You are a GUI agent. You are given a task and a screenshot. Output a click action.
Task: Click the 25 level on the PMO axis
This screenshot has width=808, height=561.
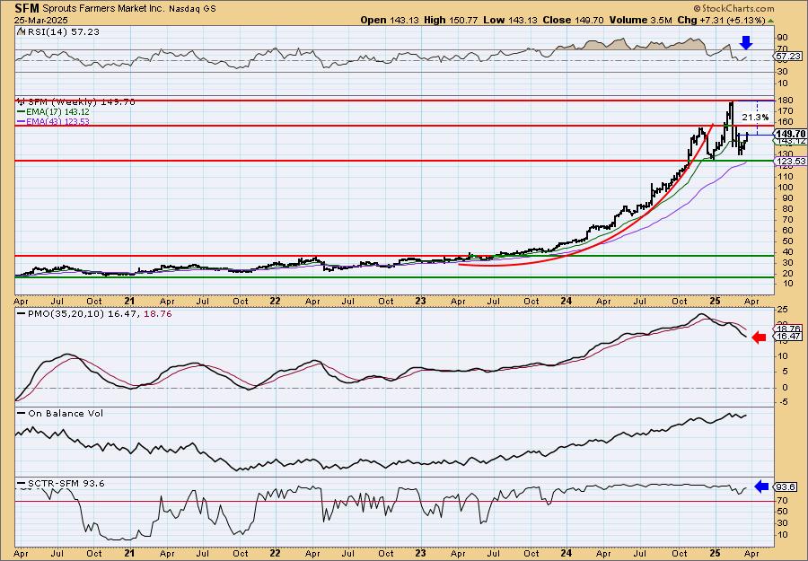click(x=781, y=309)
